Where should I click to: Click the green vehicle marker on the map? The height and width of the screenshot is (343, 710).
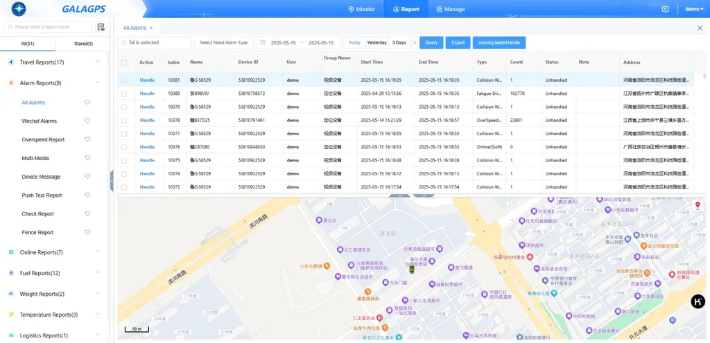point(412,270)
